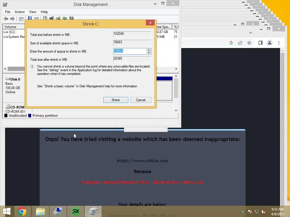Click the hatched partition block of Disk 0

click(x=164, y=91)
